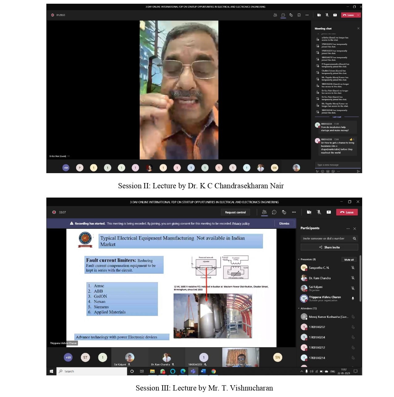Toggle participants icon in lower meeting toolbar
The image size is (394, 397).
tap(264, 212)
